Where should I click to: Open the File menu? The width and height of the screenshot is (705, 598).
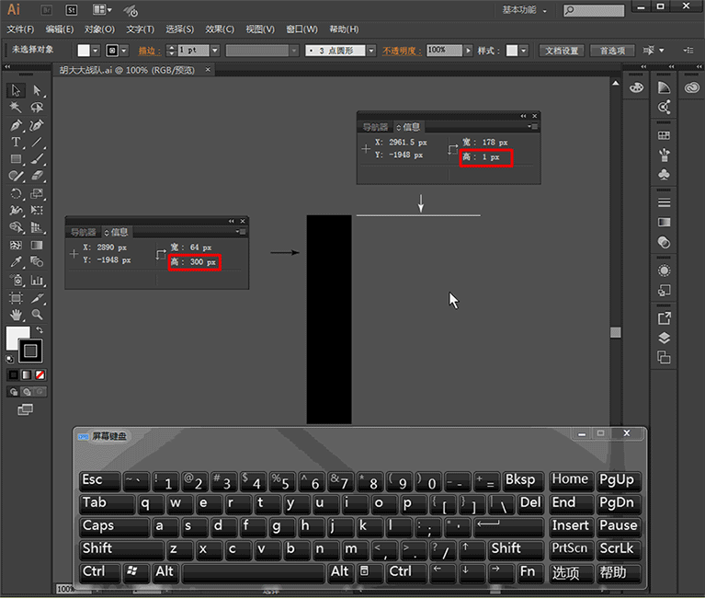pos(21,29)
